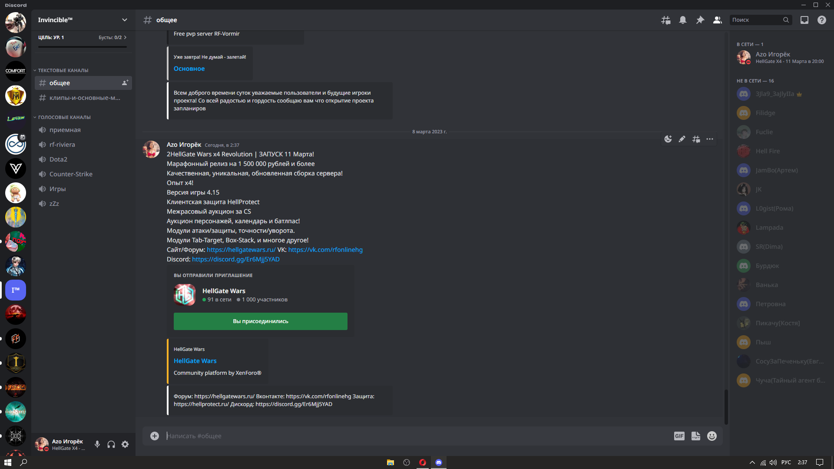Open own user panel Azo Игорёк avatar
This screenshot has height=469, width=834.
(42, 444)
